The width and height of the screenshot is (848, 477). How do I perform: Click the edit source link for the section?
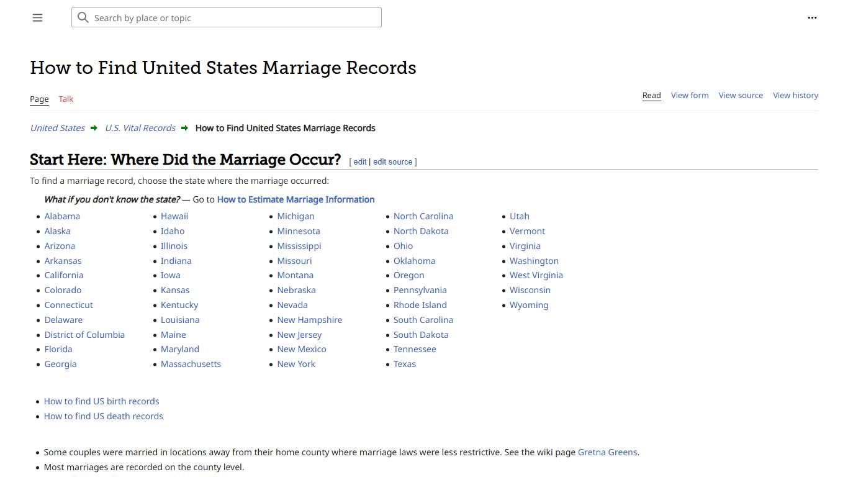(393, 161)
